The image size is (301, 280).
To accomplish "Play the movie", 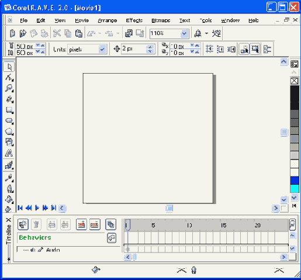I will click(x=37, y=208).
